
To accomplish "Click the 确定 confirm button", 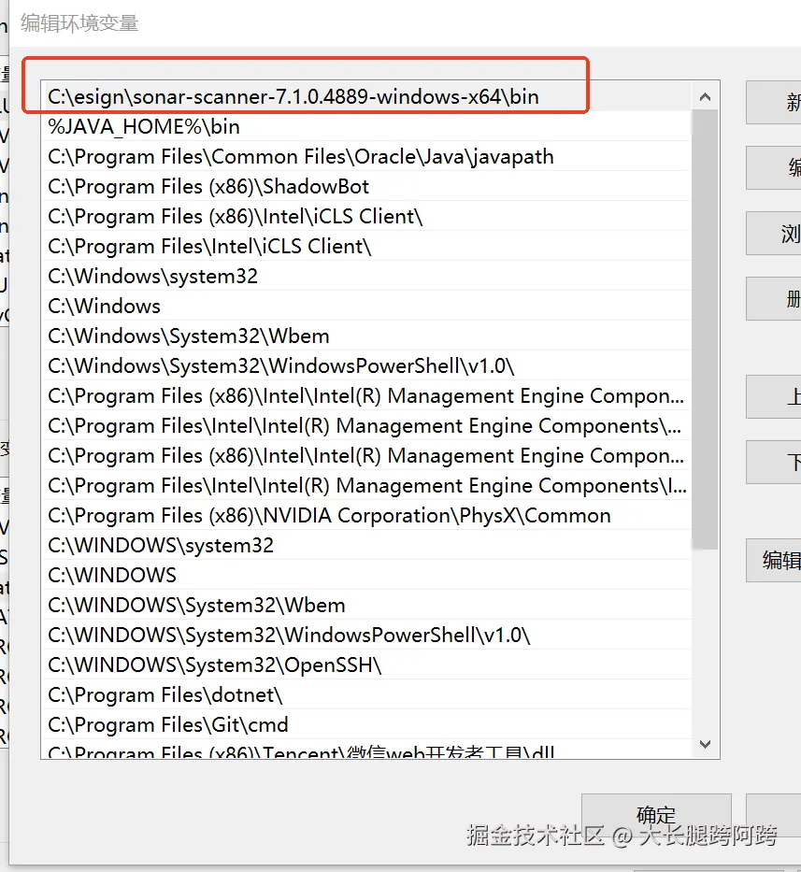I will click(x=656, y=815).
